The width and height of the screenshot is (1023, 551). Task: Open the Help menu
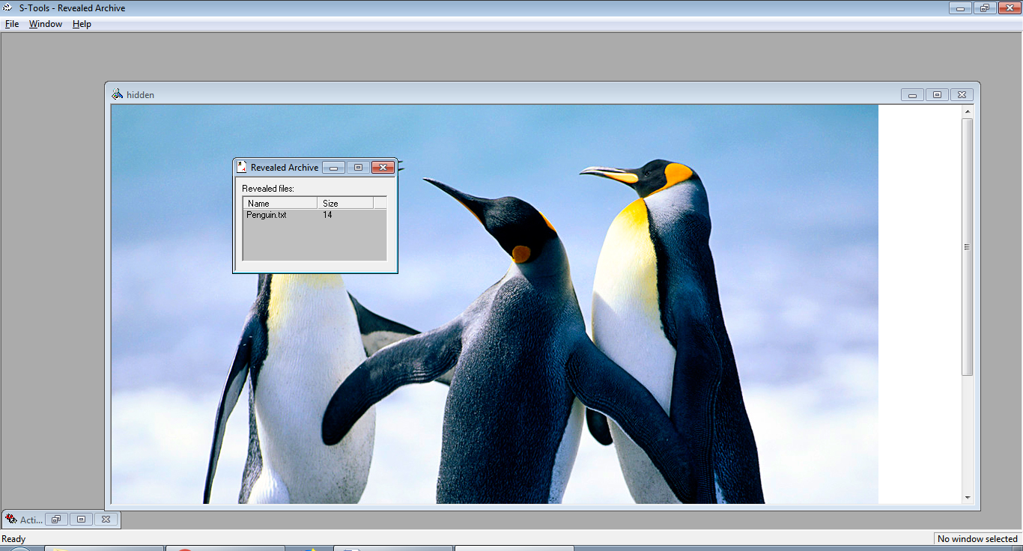tap(82, 24)
